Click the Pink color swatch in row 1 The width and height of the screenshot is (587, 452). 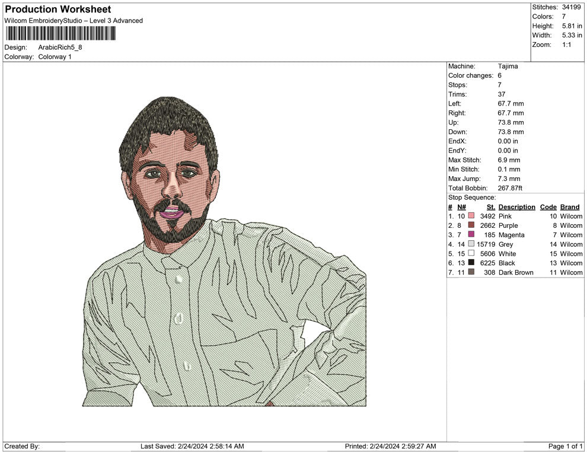pos(471,217)
